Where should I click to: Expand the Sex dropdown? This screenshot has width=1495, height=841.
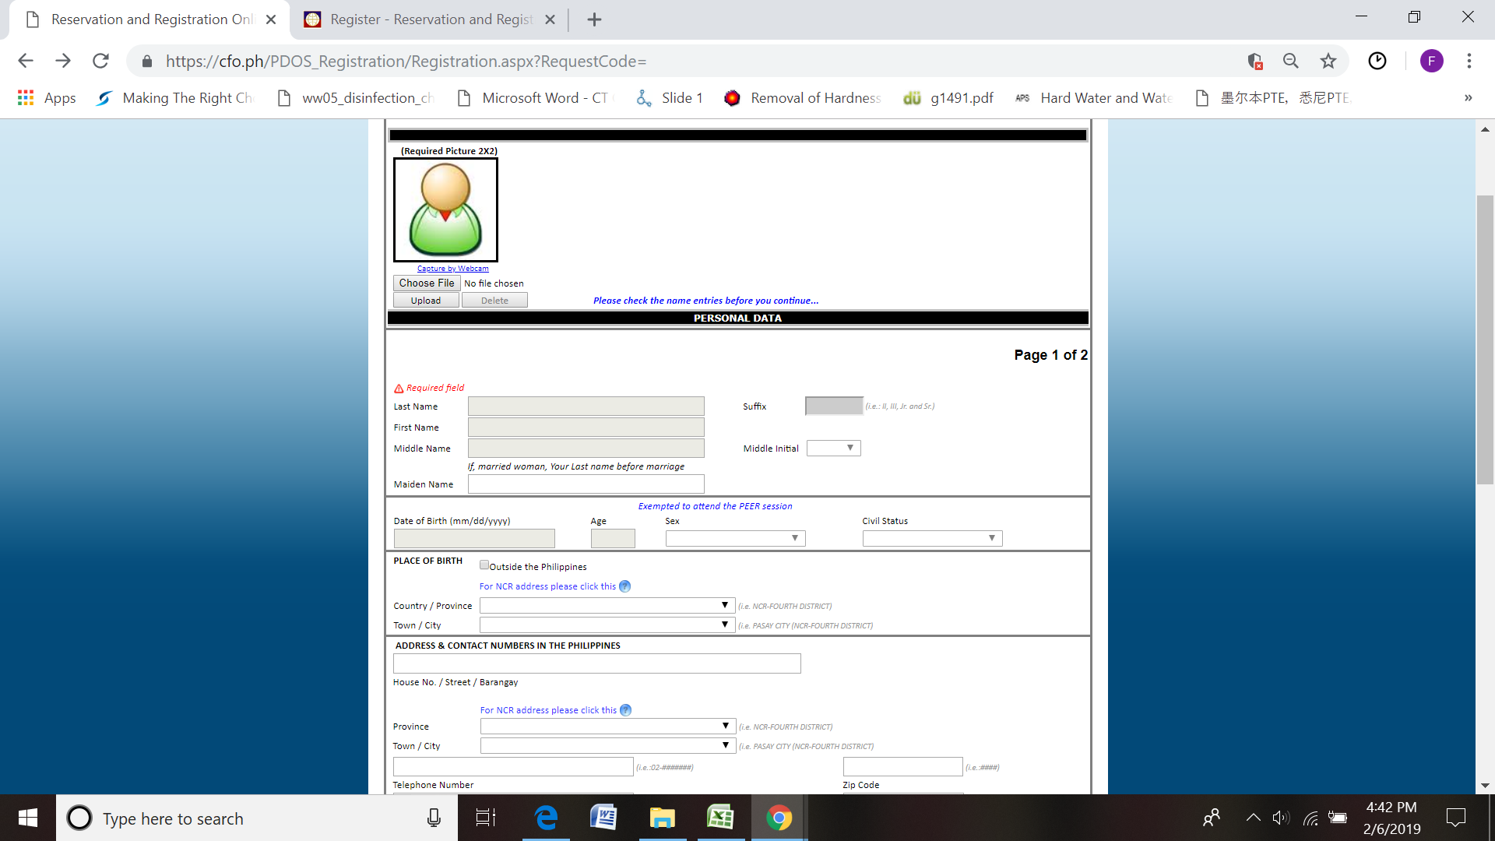735,538
